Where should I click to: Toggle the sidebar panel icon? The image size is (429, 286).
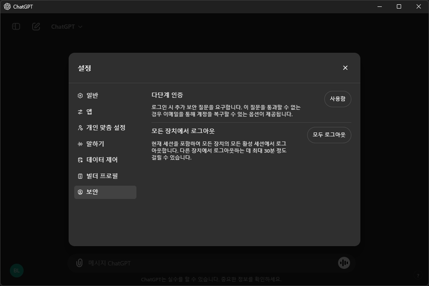tap(16, 27)
